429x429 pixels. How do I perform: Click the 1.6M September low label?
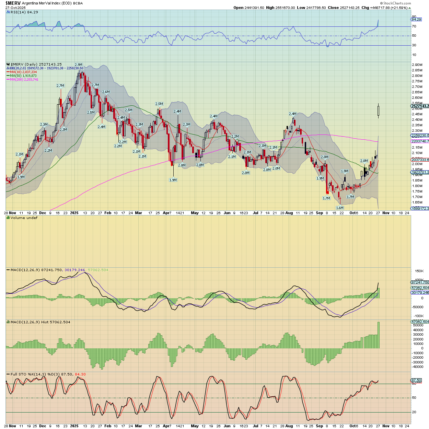pos(340,208)
